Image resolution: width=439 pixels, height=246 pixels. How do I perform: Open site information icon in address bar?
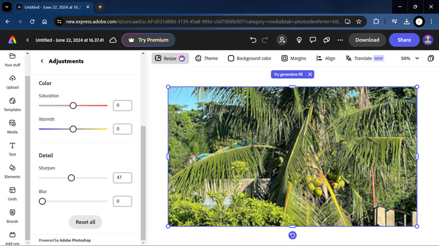(59, 21)
